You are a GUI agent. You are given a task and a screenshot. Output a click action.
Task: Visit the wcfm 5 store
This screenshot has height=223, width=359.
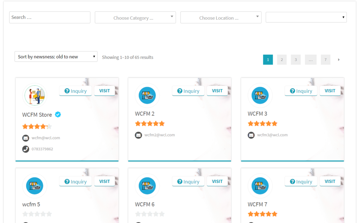[104, 181]
